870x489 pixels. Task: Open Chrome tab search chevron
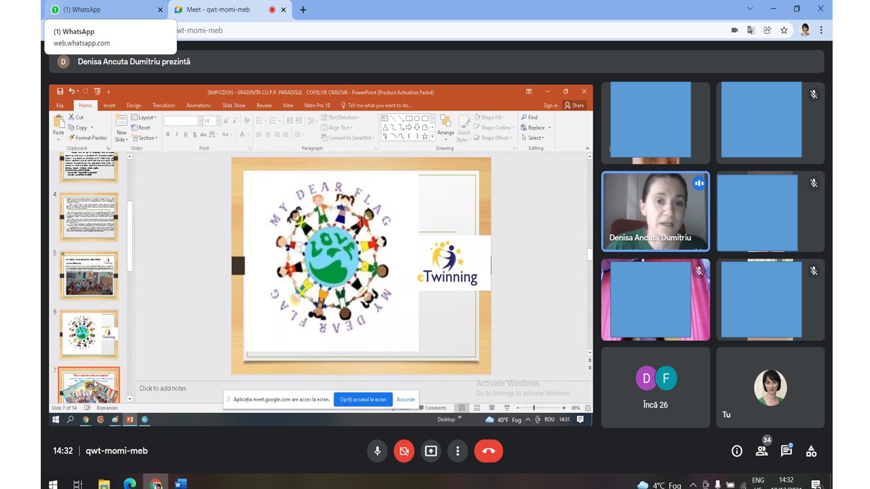tap(750, 9)
